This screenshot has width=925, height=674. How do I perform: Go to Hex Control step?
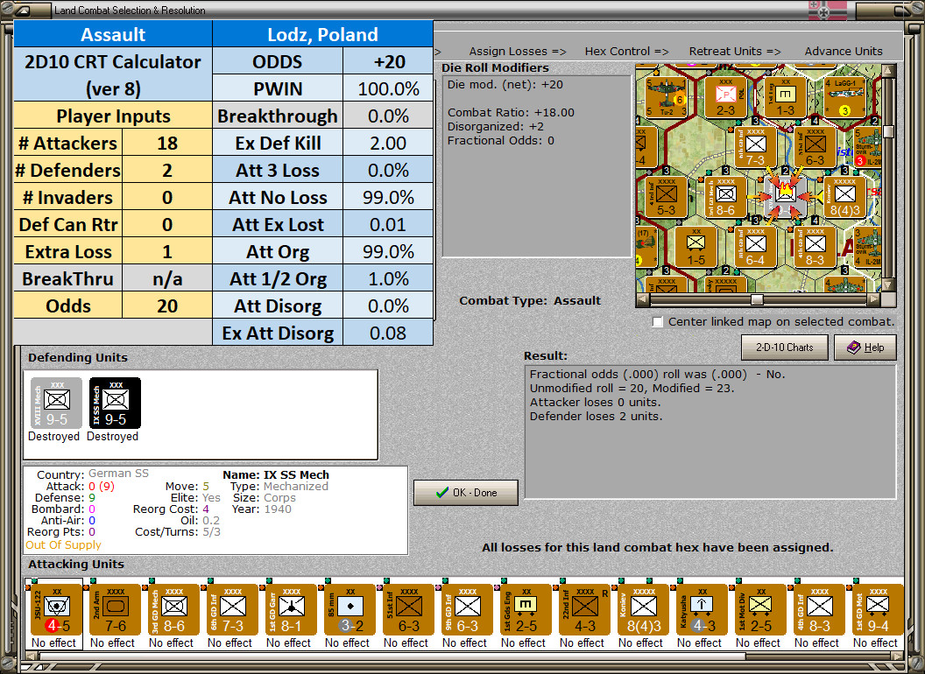[626, 52]
